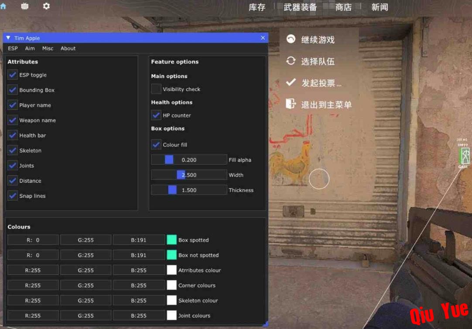The height and width of the screenshot is (329, 472).
Task: Click the choose team swap icon
Action: tap(291, 61)
